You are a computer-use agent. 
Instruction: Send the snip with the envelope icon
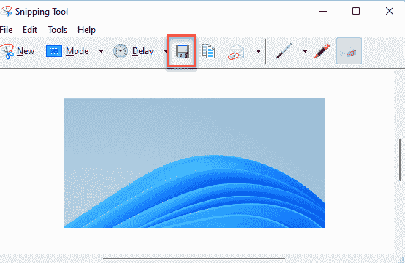coord(236,52)
